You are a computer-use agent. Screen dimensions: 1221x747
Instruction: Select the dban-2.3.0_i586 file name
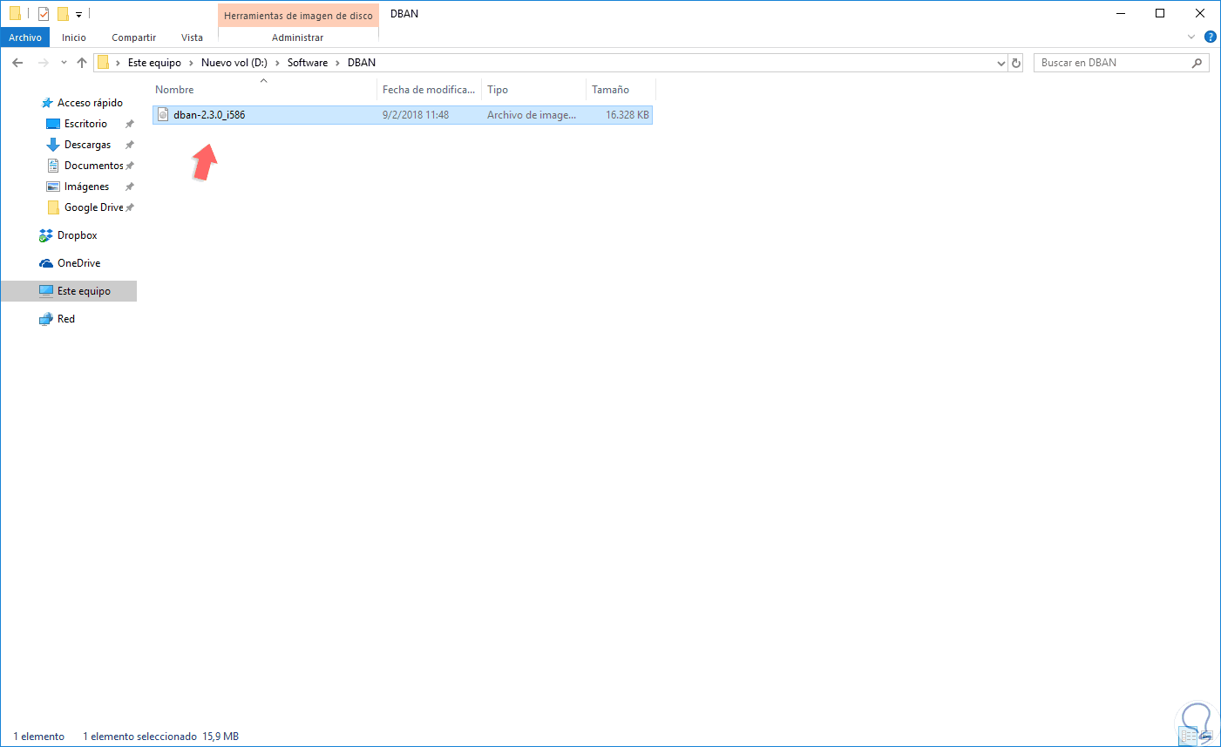click(x=209, y=115)
